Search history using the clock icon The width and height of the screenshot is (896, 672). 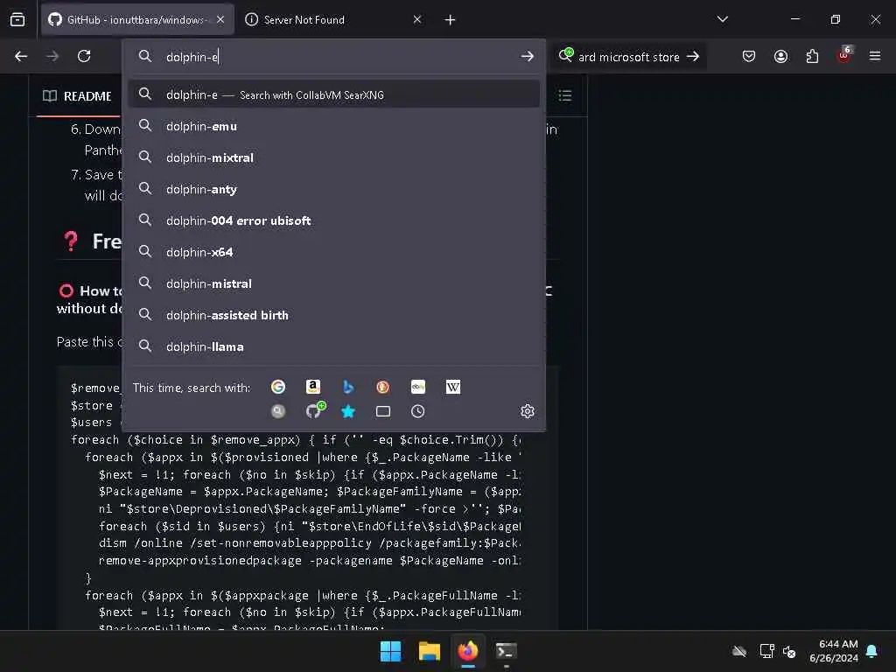(417, 411)
